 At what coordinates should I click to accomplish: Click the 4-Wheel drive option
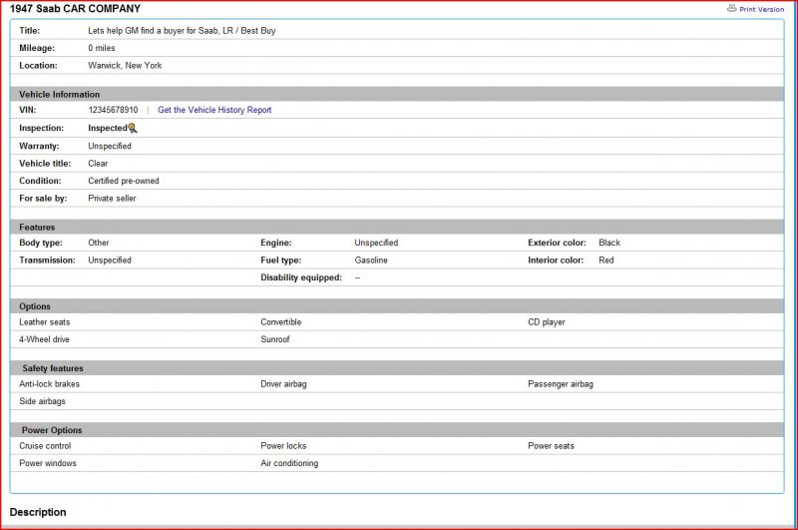tap(44, 339)
